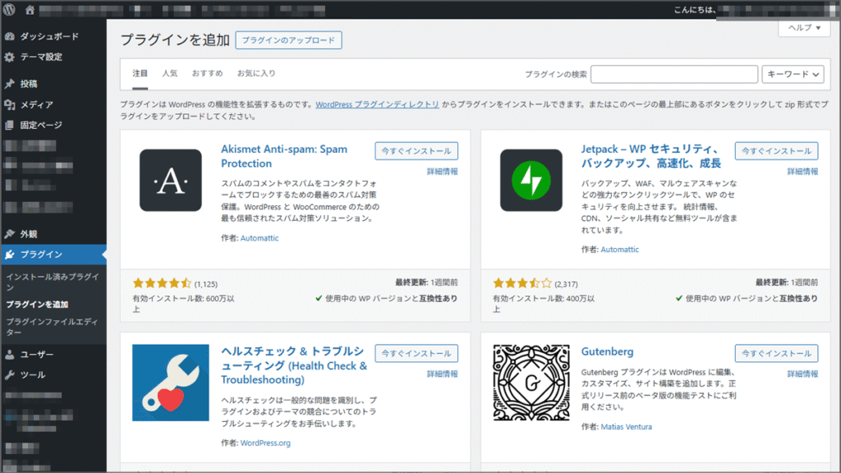Click the Akismet plugin icon
The image size is (841, 473).
click(x=171, y=180)
